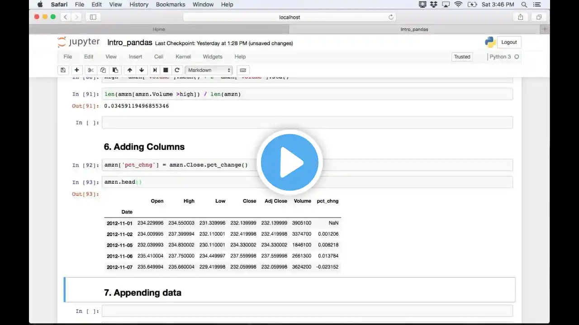Click the localhost address bar
Image resolution: width=579 pixels, height=325 pixels.
coord(289,17)
